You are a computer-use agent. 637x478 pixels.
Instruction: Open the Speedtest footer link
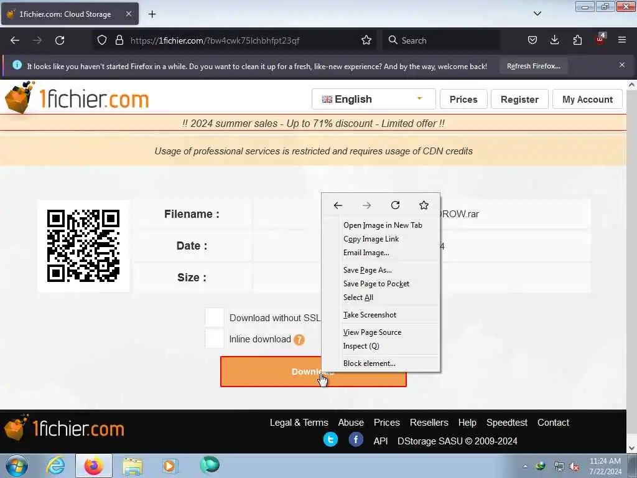tap(507, 423)
